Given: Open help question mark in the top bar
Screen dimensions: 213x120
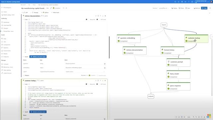Looking at the screenshot, I should 189,2.
